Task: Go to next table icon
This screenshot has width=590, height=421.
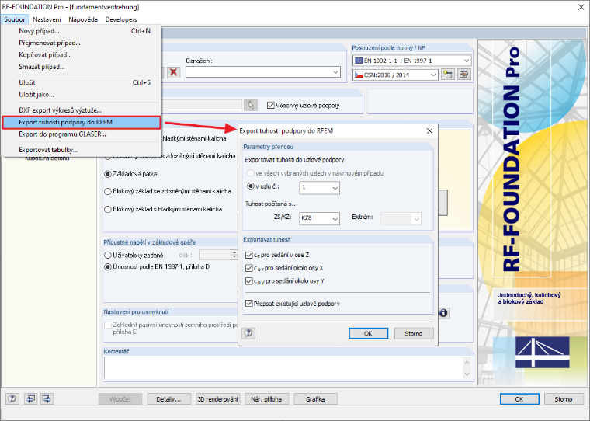Action: 47,398
